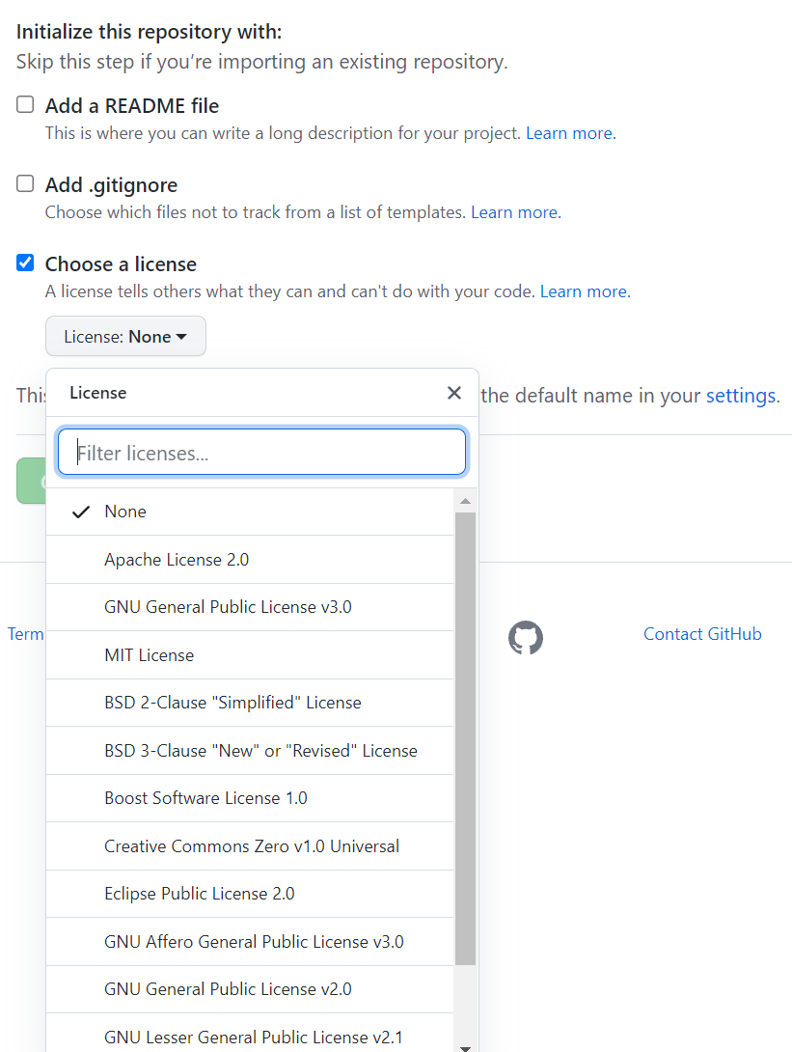This screenshot has width=792, height=1052.
Task: Click the "settings" link for default name
Action: click(741, 395)
